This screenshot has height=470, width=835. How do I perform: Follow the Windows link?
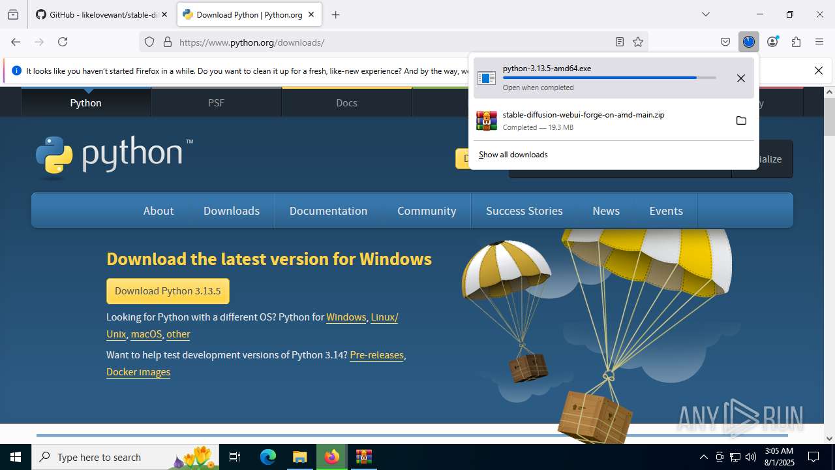coord(346,317)
